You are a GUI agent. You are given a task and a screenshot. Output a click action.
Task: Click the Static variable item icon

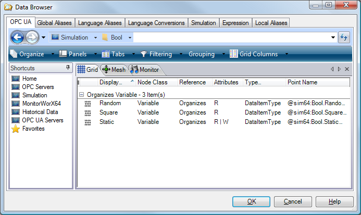[88, 122]
